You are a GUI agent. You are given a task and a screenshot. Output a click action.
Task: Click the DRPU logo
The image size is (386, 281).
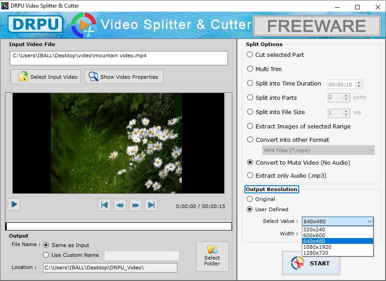tap(36, 24)
